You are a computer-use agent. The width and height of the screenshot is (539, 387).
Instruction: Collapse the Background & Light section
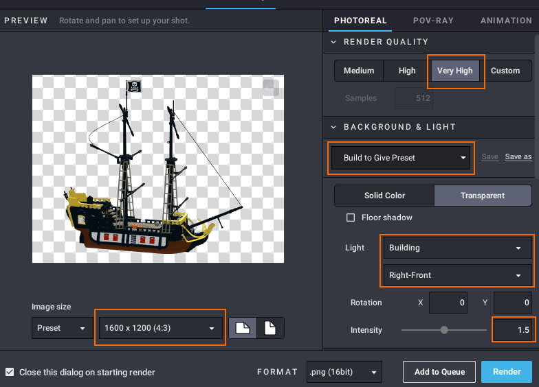[x=334, y=127]
